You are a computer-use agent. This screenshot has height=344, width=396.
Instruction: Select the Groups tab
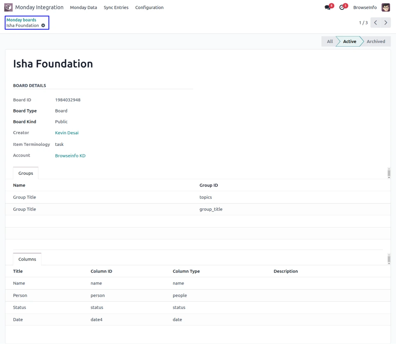tap(26, 173)
